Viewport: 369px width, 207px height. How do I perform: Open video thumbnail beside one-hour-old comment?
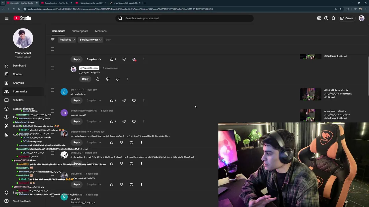point(310,94)
